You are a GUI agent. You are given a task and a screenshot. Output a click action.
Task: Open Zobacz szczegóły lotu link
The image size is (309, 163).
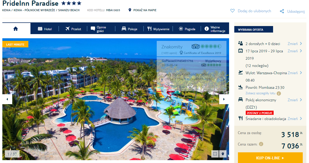point(260,93)
